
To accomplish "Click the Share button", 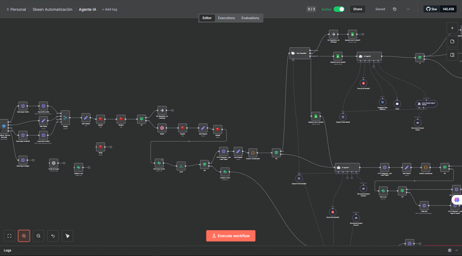I will click(x=357, y=9).
